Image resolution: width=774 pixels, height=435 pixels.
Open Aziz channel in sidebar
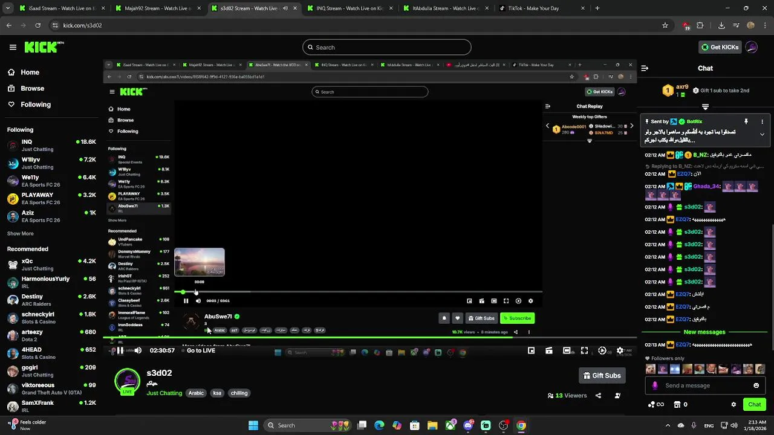click(x=51, y=216)
